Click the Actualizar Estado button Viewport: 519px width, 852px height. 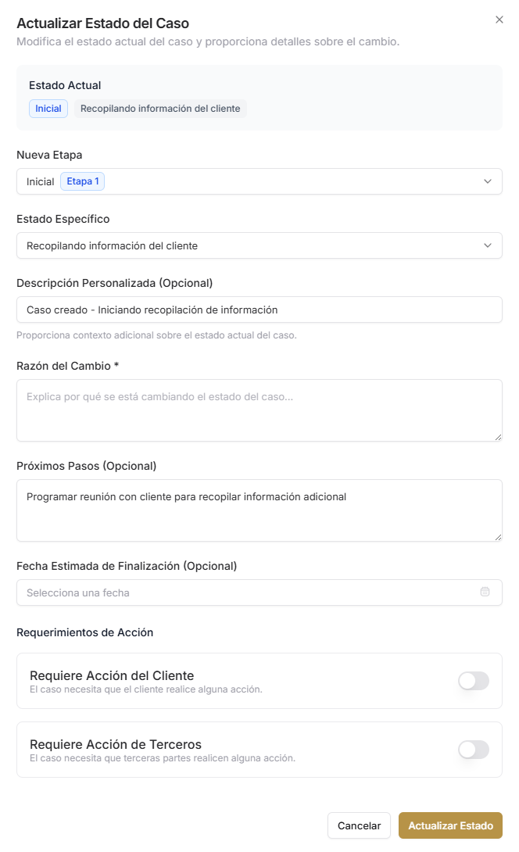click(x=450, y=825)
